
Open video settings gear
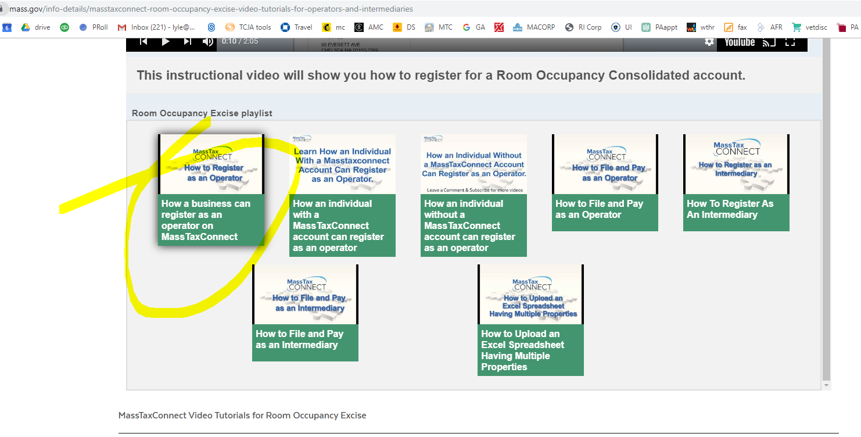[709, 42]
